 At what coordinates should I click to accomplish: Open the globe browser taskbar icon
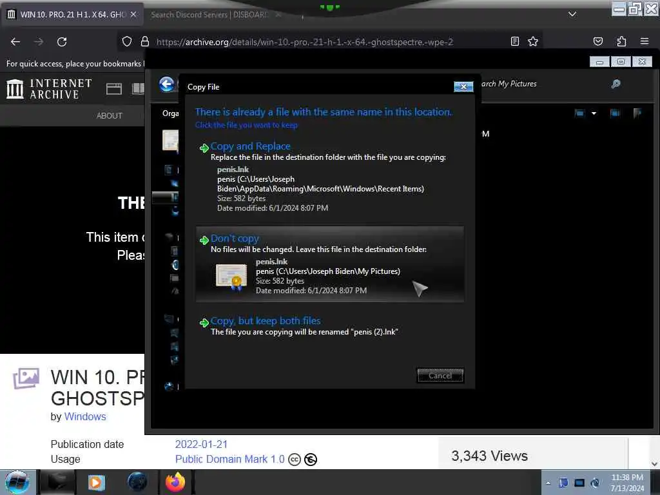tap(137, 482)
